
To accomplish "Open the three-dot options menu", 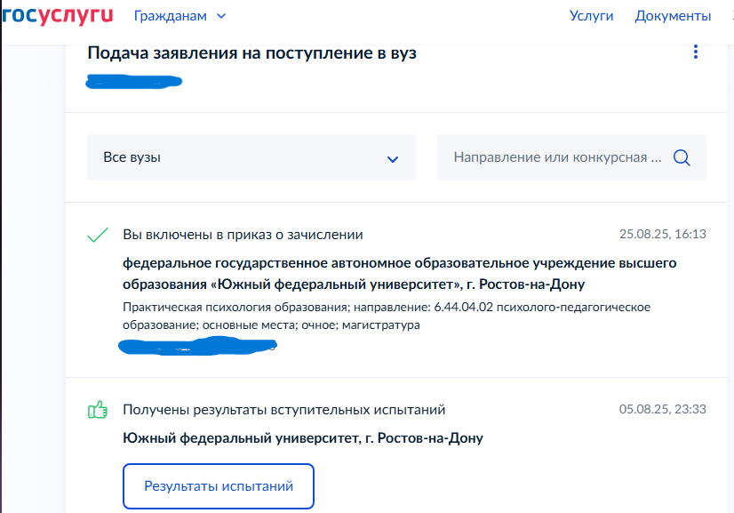I will tap(696, 52).
